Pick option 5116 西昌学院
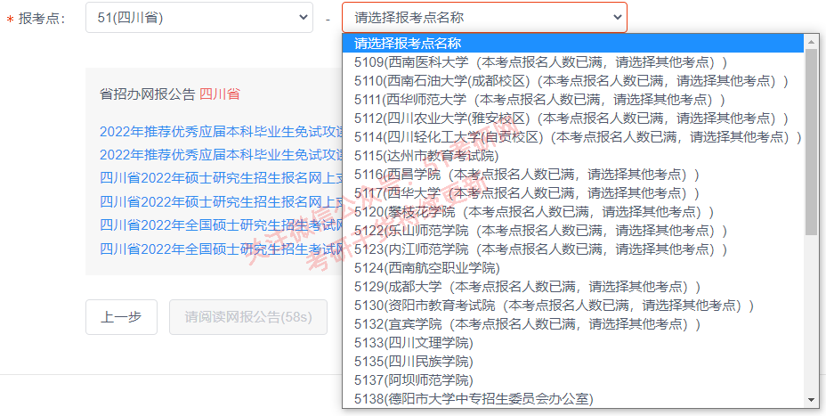Screen dimensions: 826x416 [573, 175]
